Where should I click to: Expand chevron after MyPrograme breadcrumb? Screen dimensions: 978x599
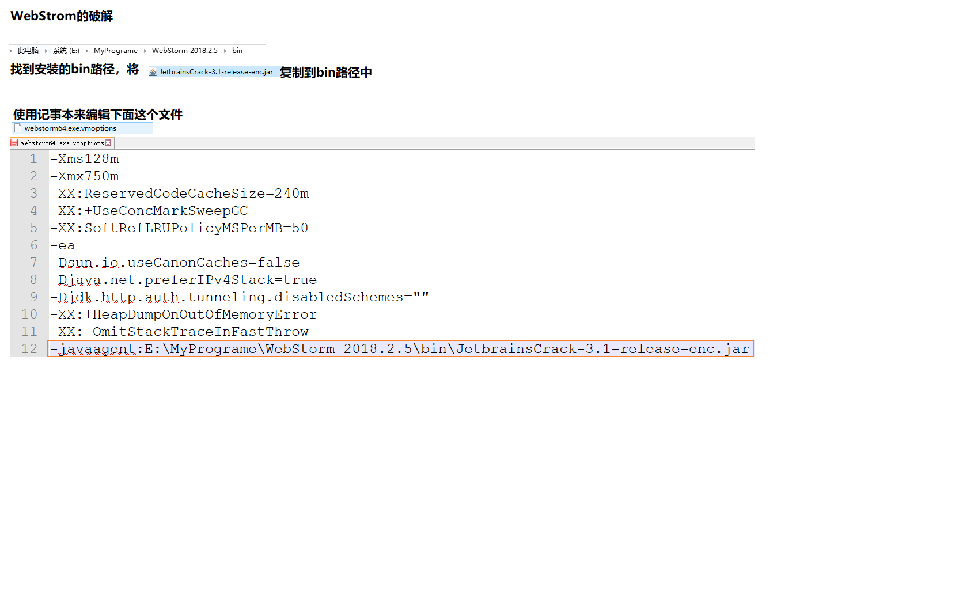145,51
